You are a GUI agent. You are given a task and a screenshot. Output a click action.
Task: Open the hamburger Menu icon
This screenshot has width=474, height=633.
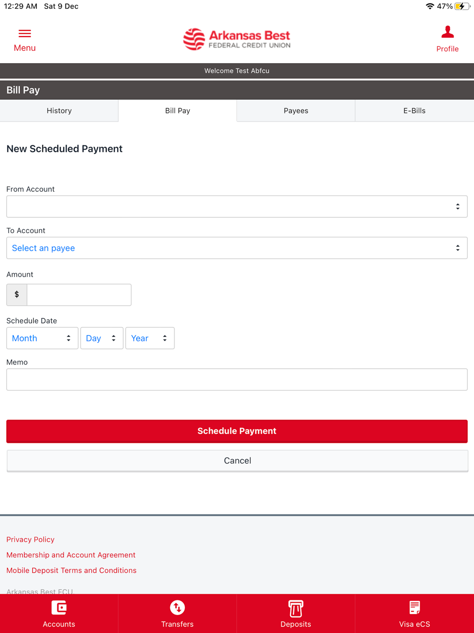[25, 34]
